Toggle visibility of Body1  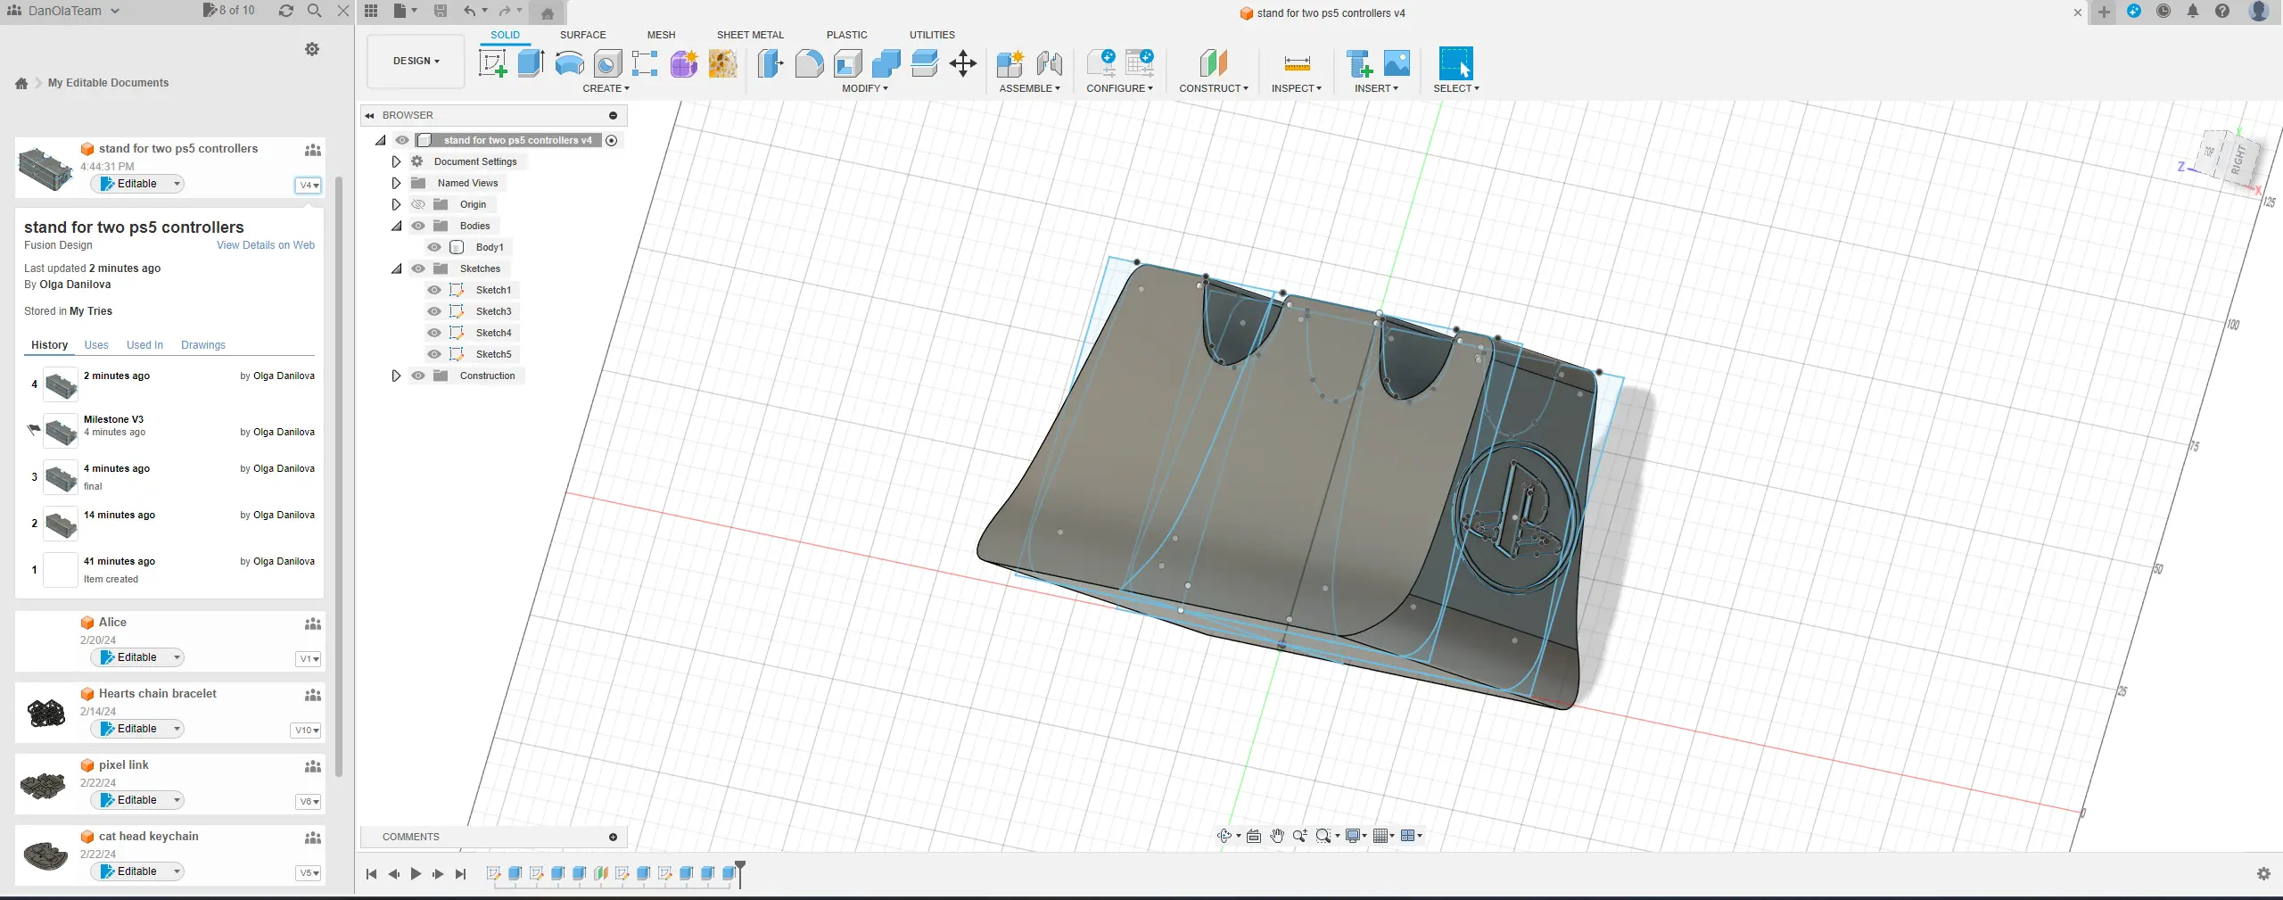coord(434,247)
